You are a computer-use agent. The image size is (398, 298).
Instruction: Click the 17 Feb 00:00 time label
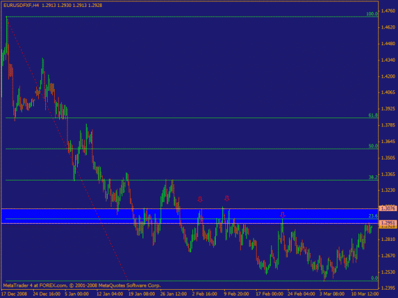(x=269, y=294)
